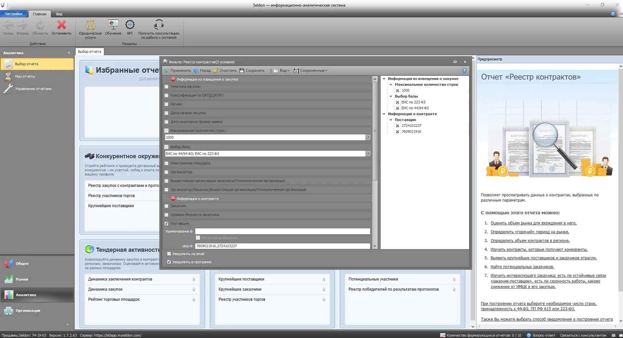
Task: Remove 1000 value from conditions tree
Action: point(397,91)
